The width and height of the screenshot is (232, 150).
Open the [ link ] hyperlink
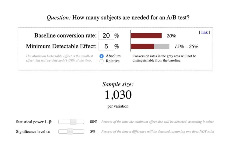point(205,32)
